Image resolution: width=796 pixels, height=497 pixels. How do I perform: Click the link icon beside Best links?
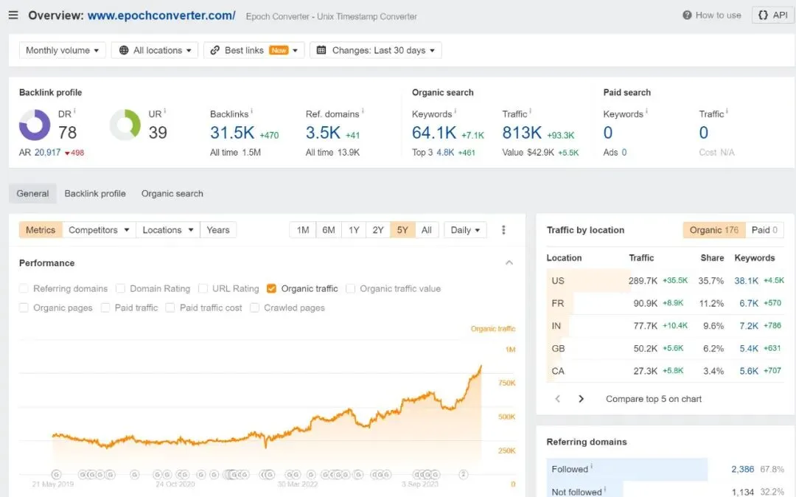tap(214, 50)
